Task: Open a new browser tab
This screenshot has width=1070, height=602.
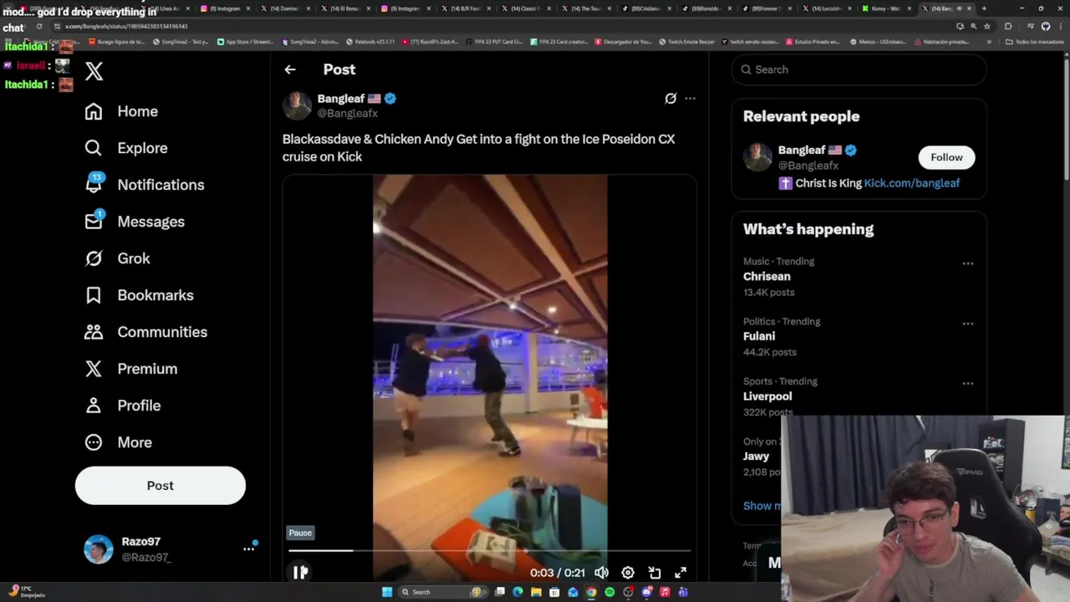Action: coord(983,8)
